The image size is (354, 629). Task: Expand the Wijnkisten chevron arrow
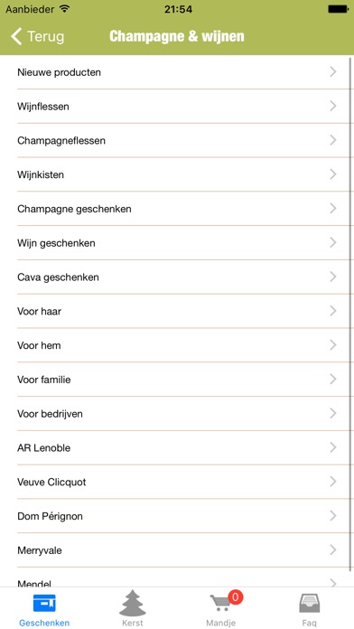(332, 174)
